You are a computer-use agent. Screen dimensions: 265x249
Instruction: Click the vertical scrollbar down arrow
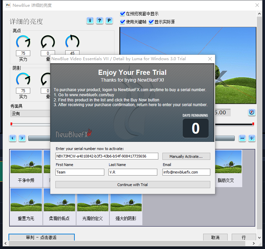(x=259, y=238)
